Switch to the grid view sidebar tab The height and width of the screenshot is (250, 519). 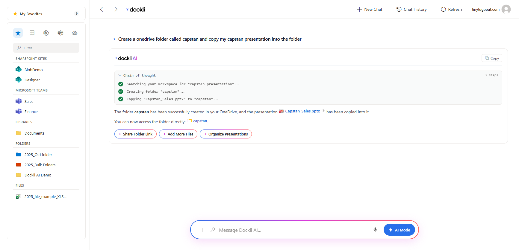pyautogui.click(x=32, y=33)
